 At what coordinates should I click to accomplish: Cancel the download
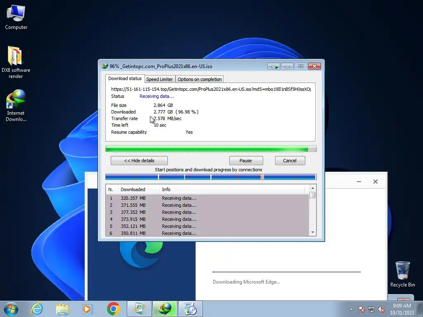coord(290,161)
